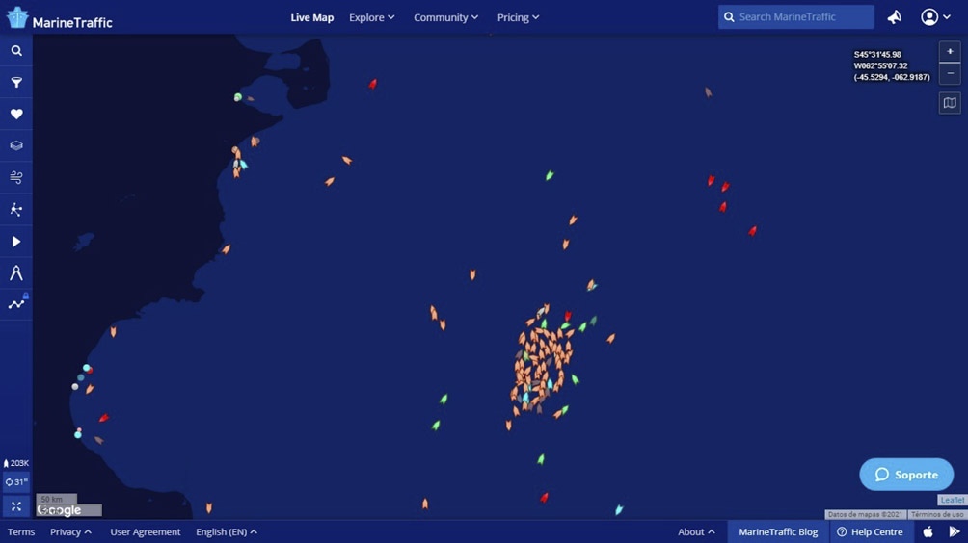Viewport: 968px width, 543px height.
Task: Click the density maps network icon
Action: [x=16, y=210]
